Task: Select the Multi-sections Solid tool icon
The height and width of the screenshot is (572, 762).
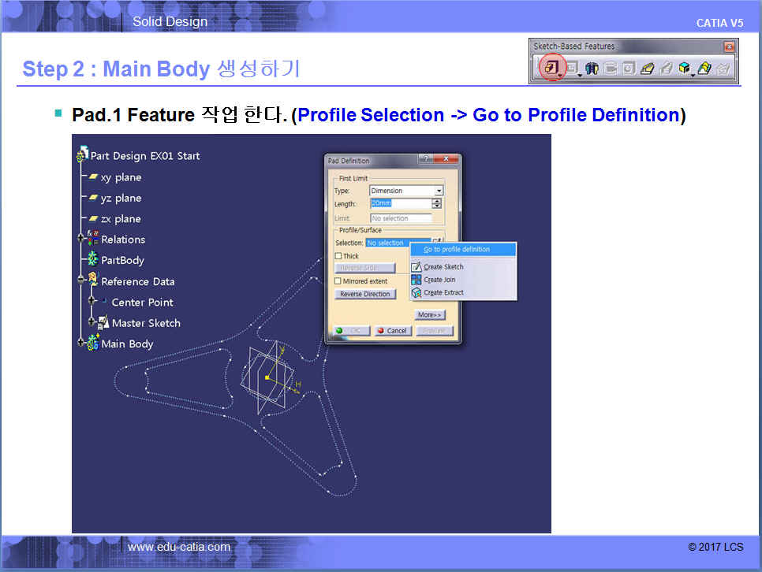Action: [x=704, y=68]
